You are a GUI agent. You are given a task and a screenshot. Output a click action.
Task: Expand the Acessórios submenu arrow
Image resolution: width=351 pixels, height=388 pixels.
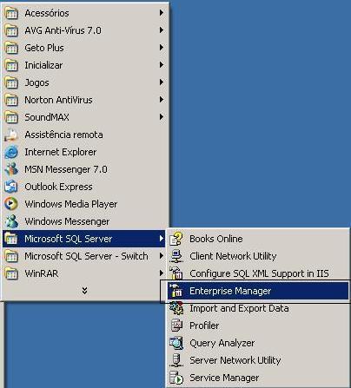pos(162,13)
